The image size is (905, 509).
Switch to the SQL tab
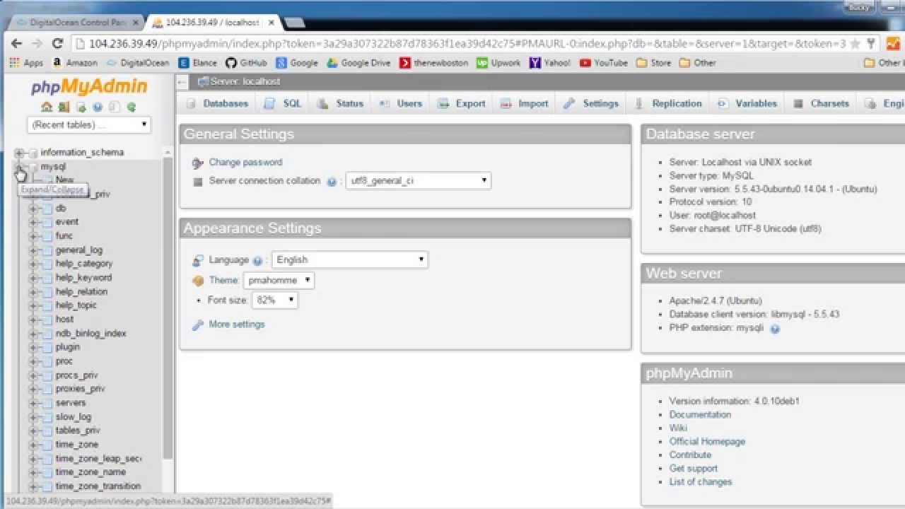pos(283,104)
